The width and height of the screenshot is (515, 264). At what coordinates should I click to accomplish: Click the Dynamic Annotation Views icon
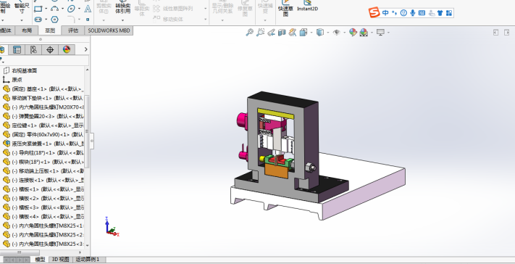click(x=293, y=32)
